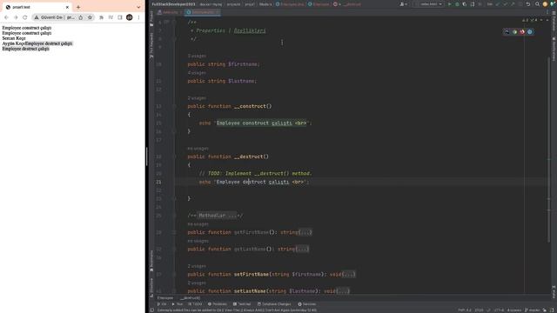Open the Chrome extensions puzzle icon
Viewport: 557px width, 313px height.
tap(101, 17)
